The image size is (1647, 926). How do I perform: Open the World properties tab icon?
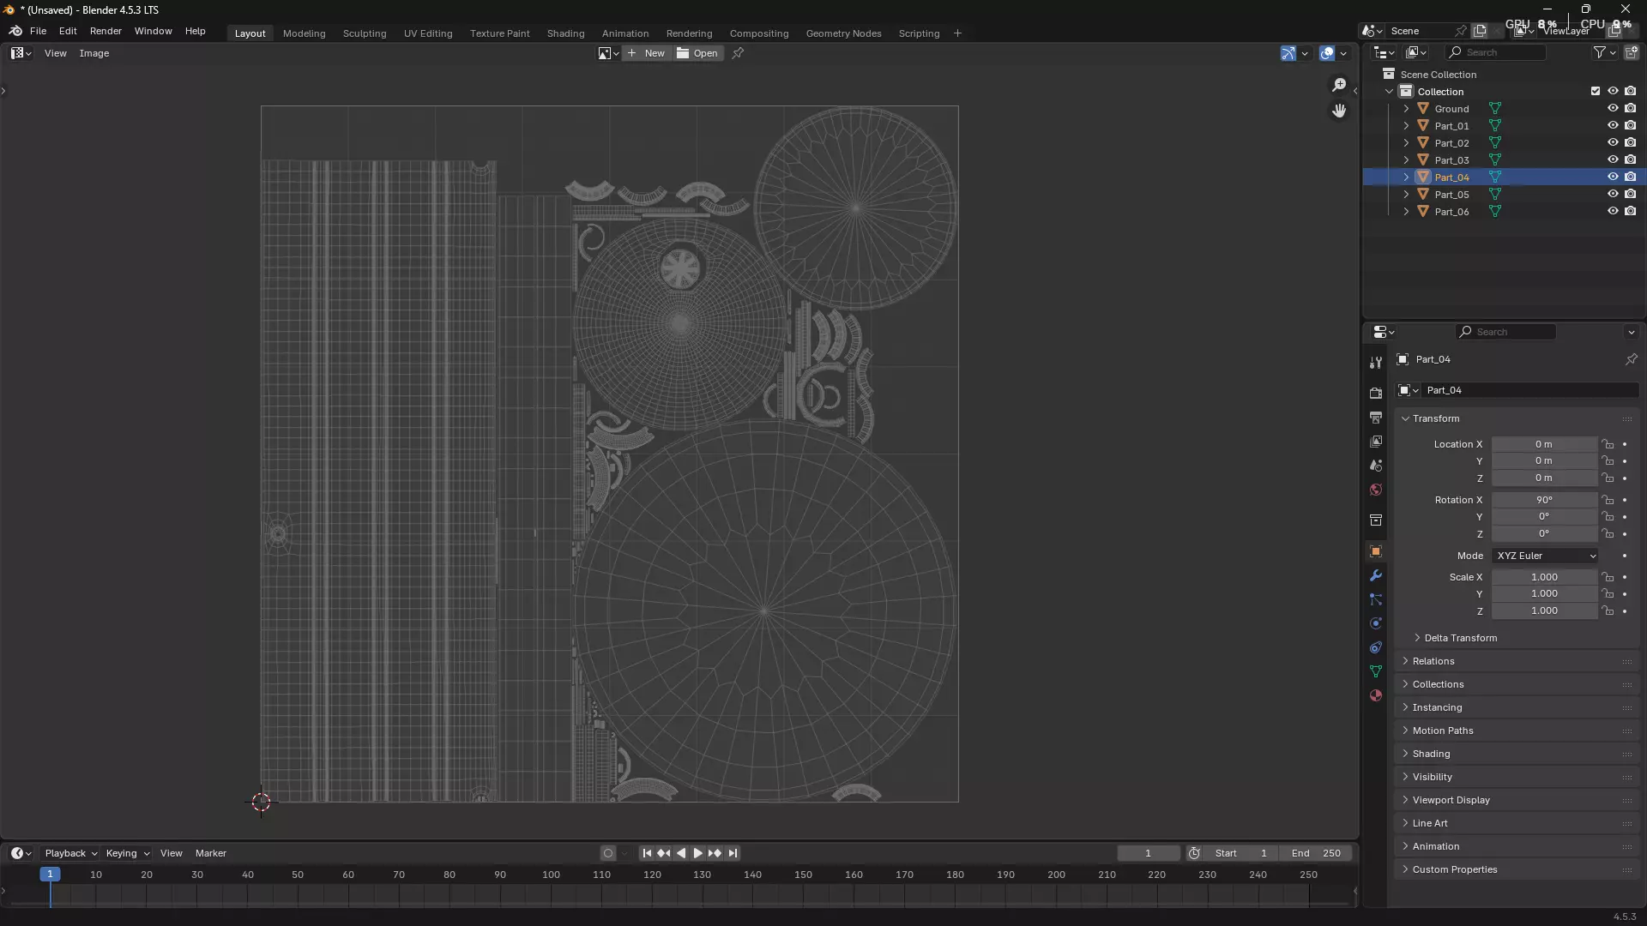[1376, 490]
